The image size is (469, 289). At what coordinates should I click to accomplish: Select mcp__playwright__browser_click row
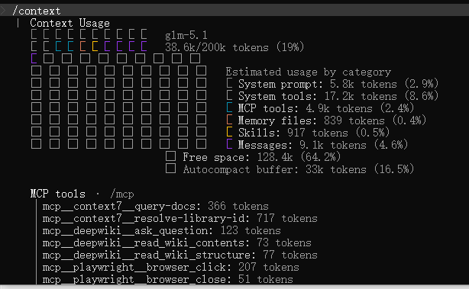pyautogui.click(x=171, y=268)
